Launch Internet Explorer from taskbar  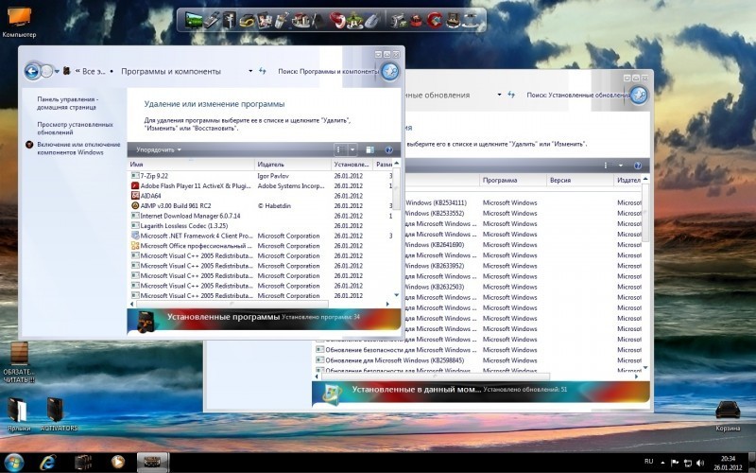(x=48, y=463)
